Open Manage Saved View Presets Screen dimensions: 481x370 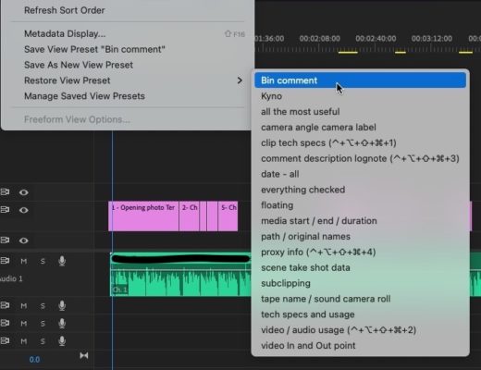(84, 96)
